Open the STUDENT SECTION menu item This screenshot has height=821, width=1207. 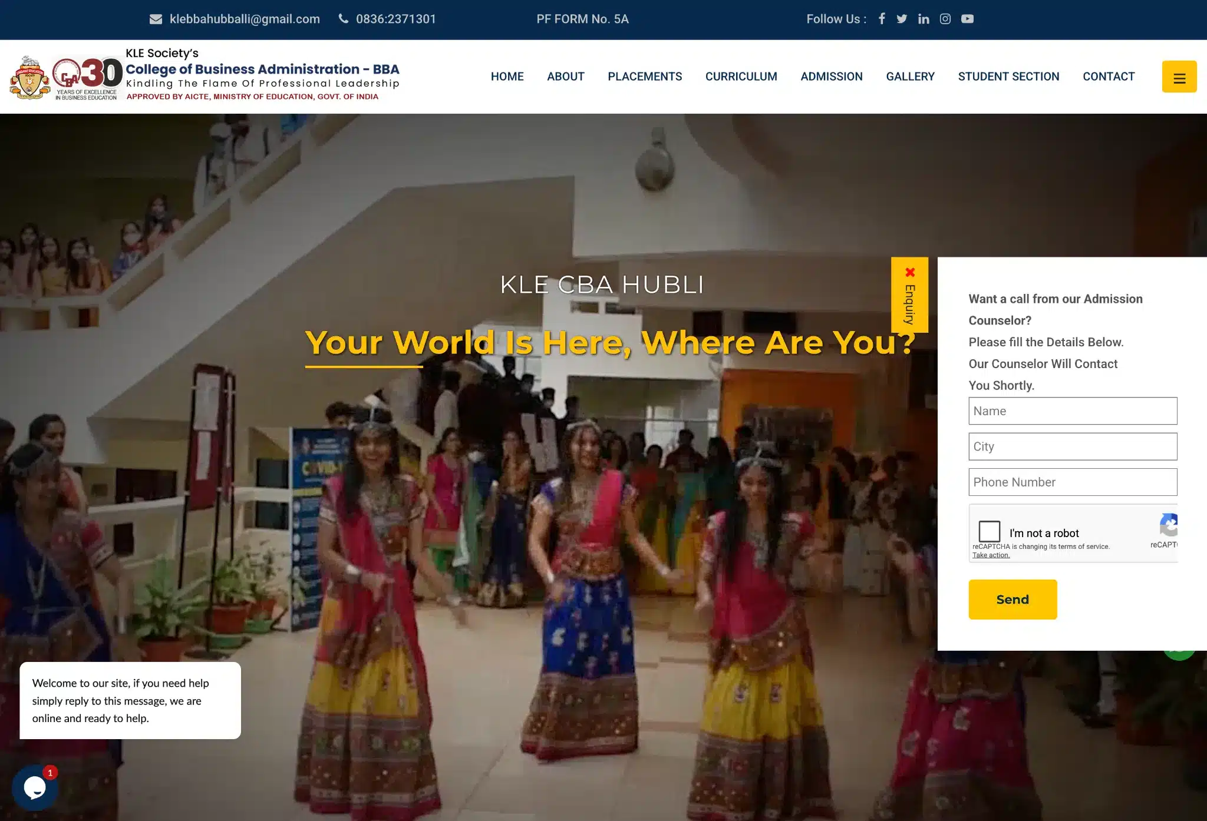tap(1009, 77)
